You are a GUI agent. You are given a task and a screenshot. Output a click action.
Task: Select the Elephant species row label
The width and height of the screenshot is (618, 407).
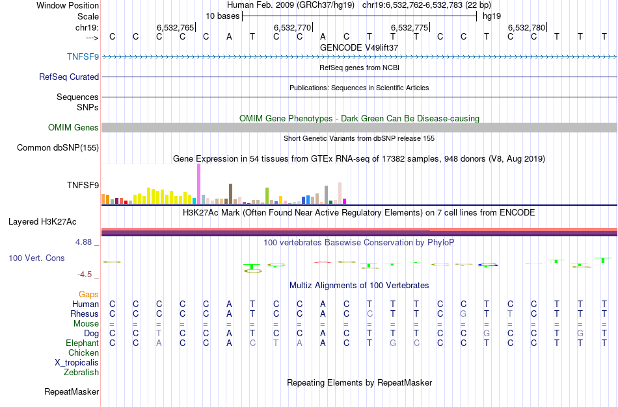pyautogui.click(x=83, y=343)
